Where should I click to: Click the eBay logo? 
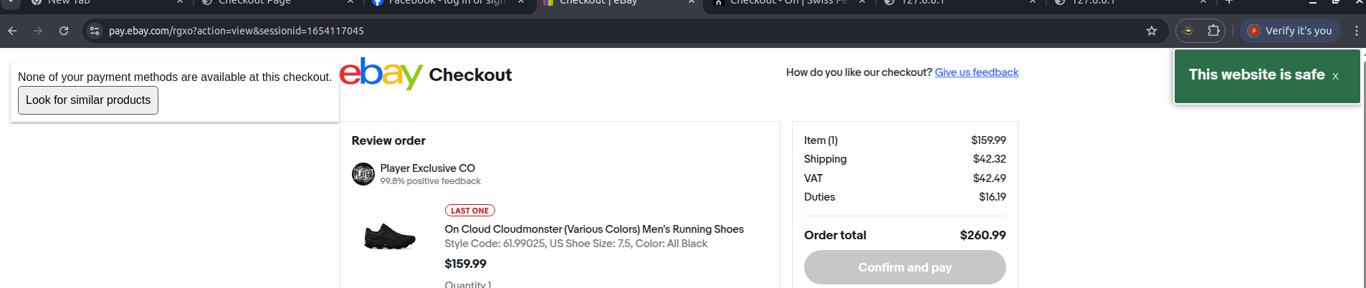point(381,74)
